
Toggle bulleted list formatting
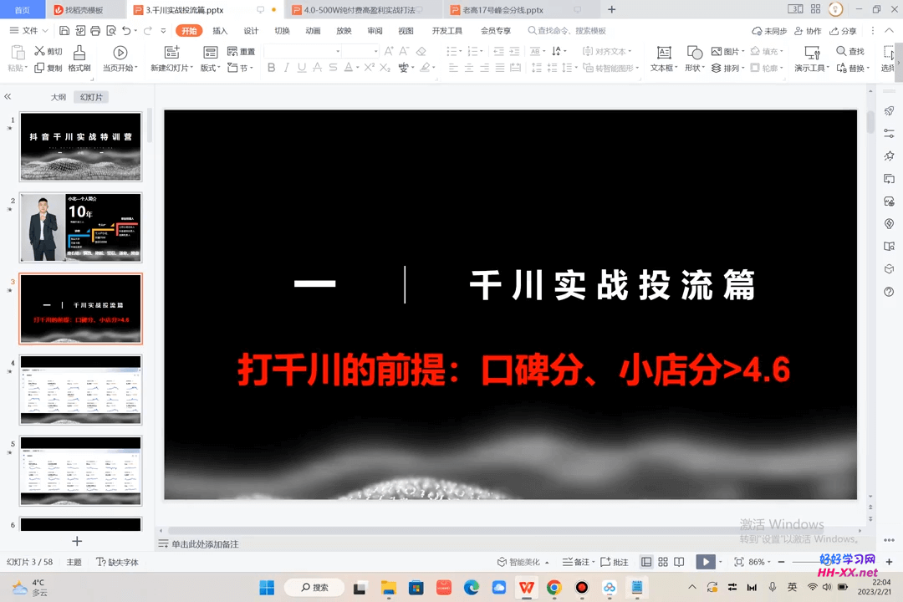click(x=452, y=51)
